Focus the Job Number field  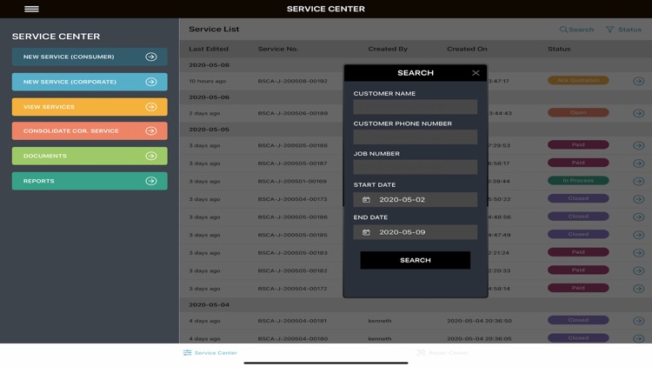point(415,167)
